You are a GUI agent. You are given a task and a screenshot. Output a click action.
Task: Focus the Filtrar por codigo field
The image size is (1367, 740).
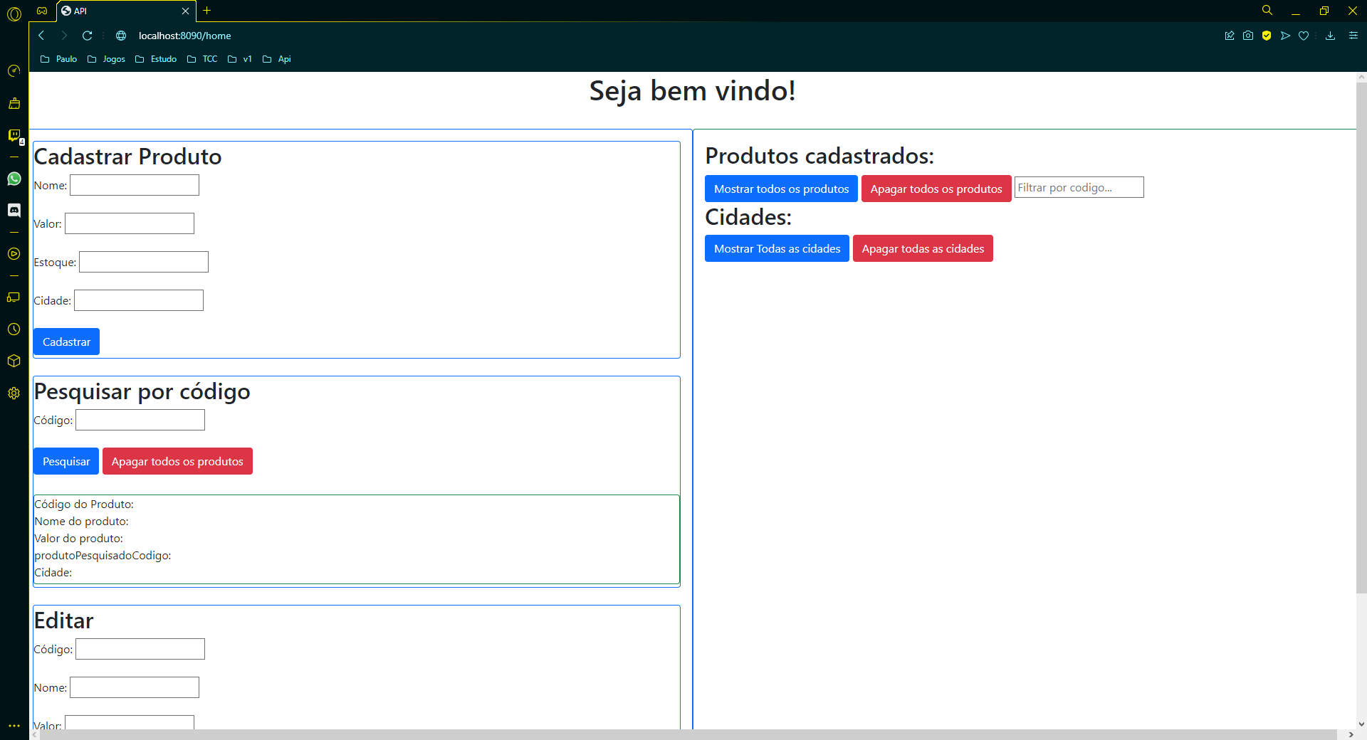tap(1078, 188)
